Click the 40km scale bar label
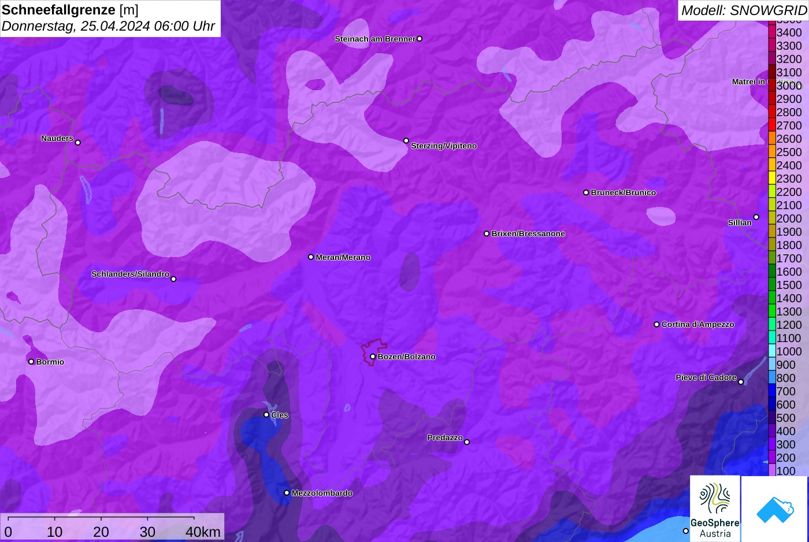The width and height of the screenshot is (809, 542). [203, 532]
